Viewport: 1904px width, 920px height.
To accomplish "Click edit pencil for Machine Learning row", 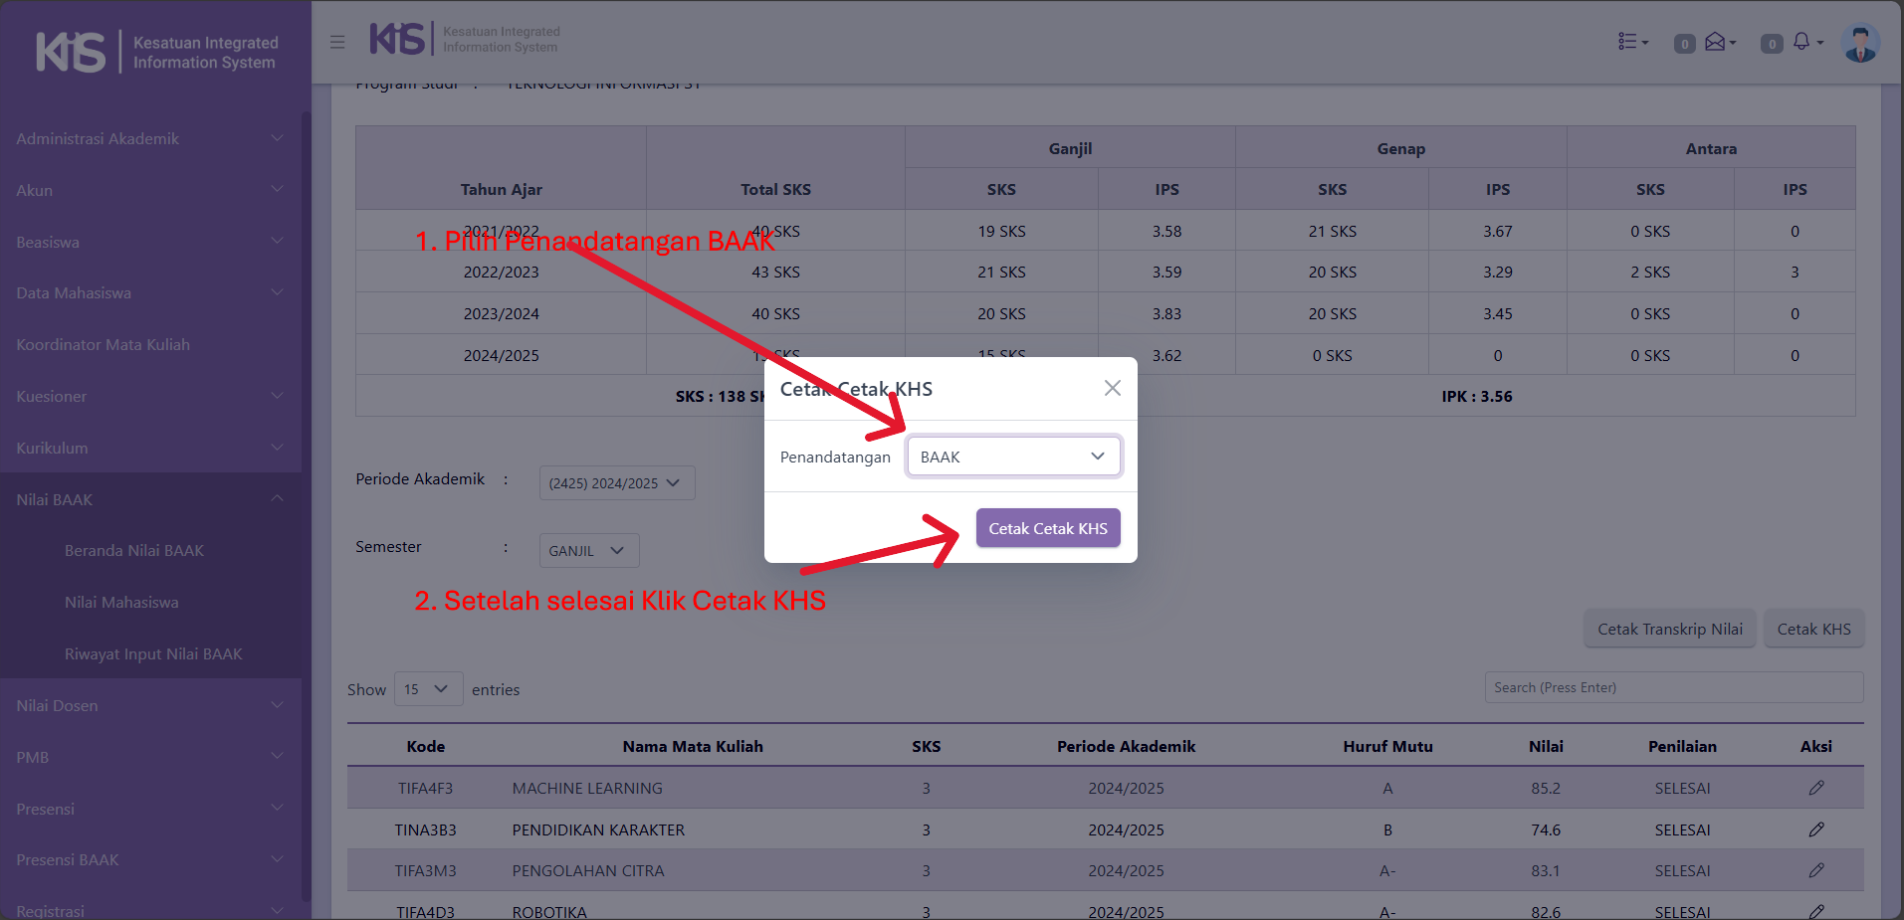I will point(1815,788).
